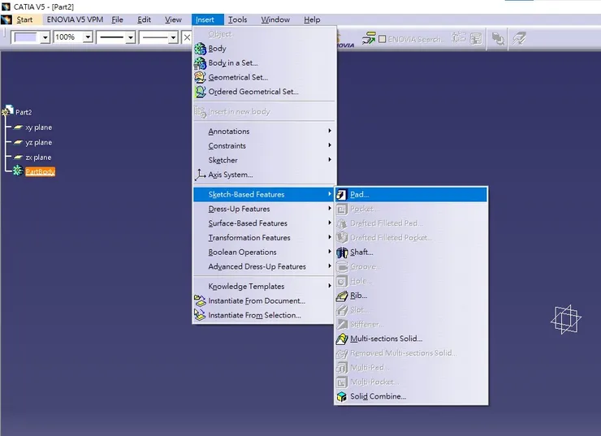Click the Rib feature icon

tap(342, 296)
